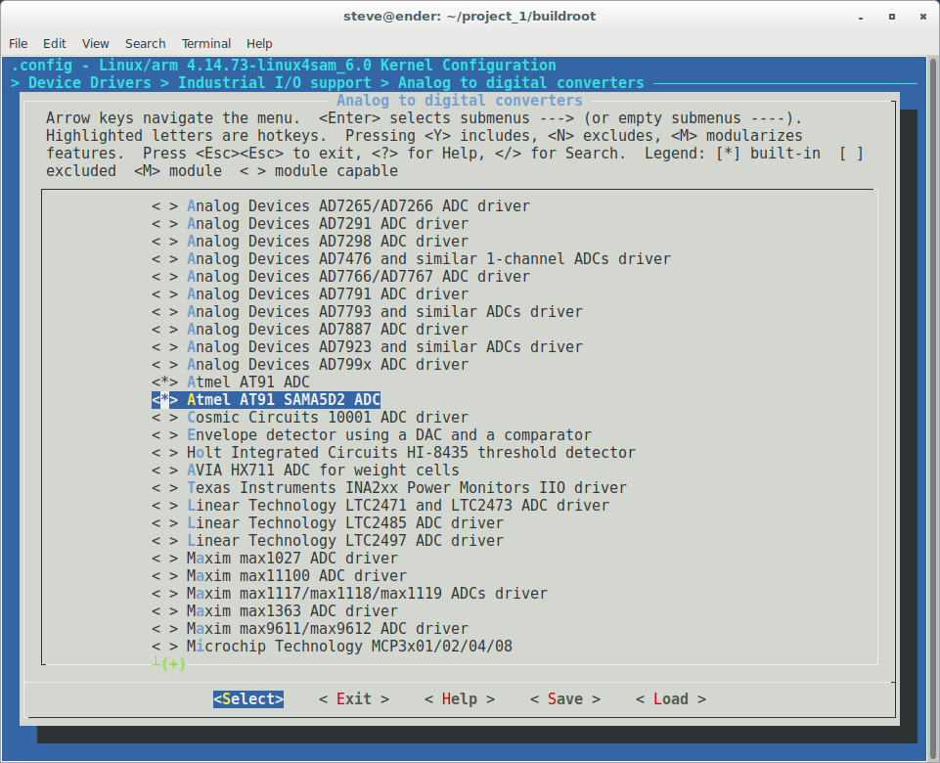Image resolution: width=940 pixels, height=763 pixels.
Task: Open the Terminal menu
Action: pyautogui.click(x=205, y=43)
